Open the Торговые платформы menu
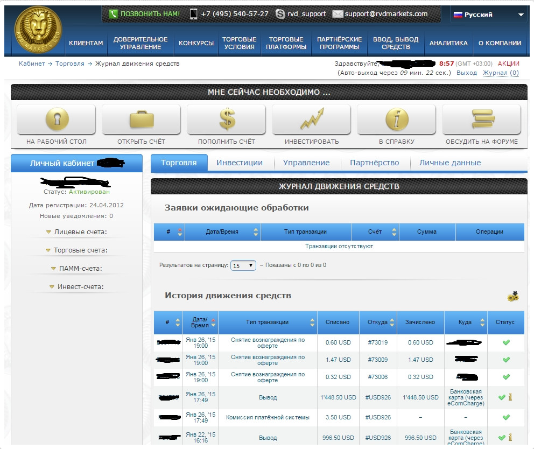The width and height of the screenshot is (534, 449). 286,43
